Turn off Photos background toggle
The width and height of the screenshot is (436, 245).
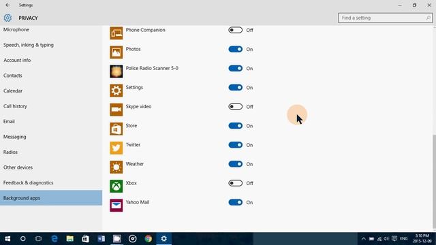[x=235, y=49]
